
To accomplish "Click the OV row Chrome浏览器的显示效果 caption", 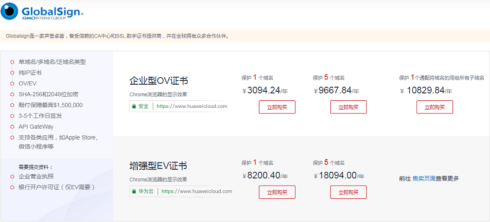I will point(158,95).
